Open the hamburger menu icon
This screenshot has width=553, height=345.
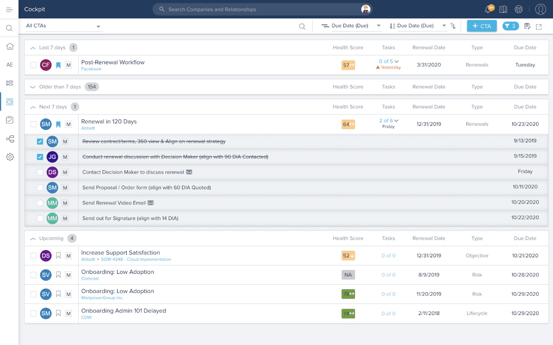pos(9,10)
